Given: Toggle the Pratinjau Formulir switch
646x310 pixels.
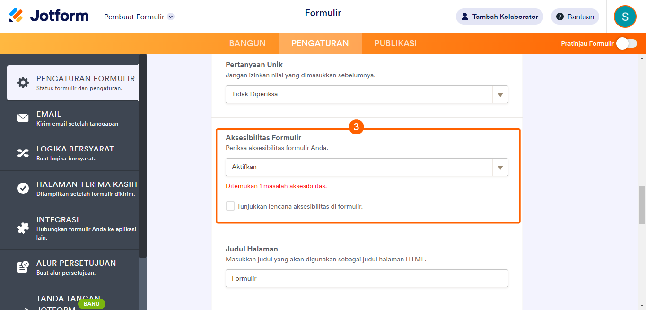Looking at the screenshot, I should [x=627, y=43].
